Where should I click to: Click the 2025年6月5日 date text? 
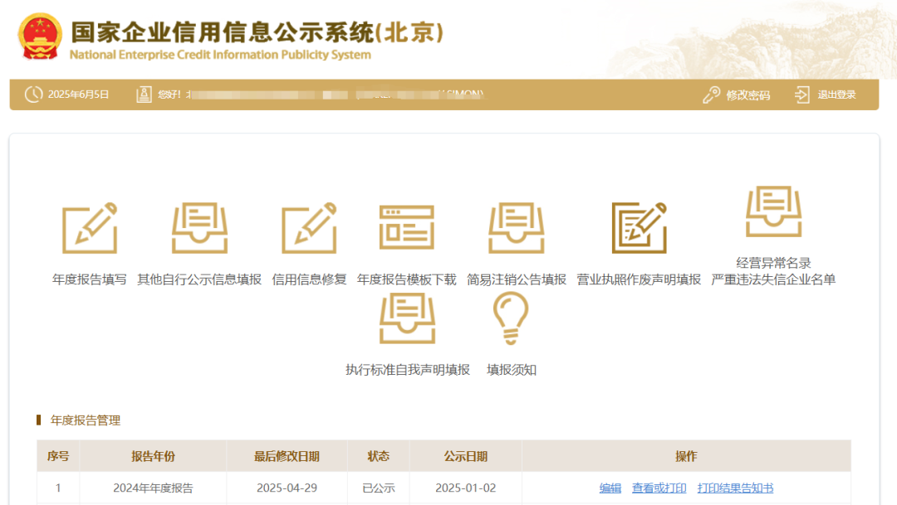click(x=78, y=95)
